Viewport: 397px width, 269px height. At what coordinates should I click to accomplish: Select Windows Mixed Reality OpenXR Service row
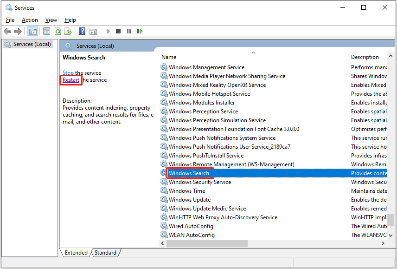[274, 85]
